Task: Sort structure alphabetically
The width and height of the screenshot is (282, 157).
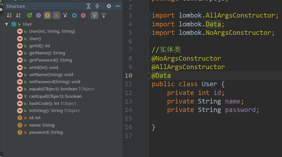Action: 18,15
